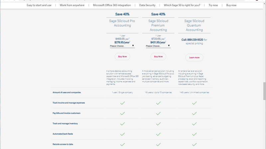Click the 'Buy now' nav link
Viewport: 266px width, 149px height.
point(231,5)
